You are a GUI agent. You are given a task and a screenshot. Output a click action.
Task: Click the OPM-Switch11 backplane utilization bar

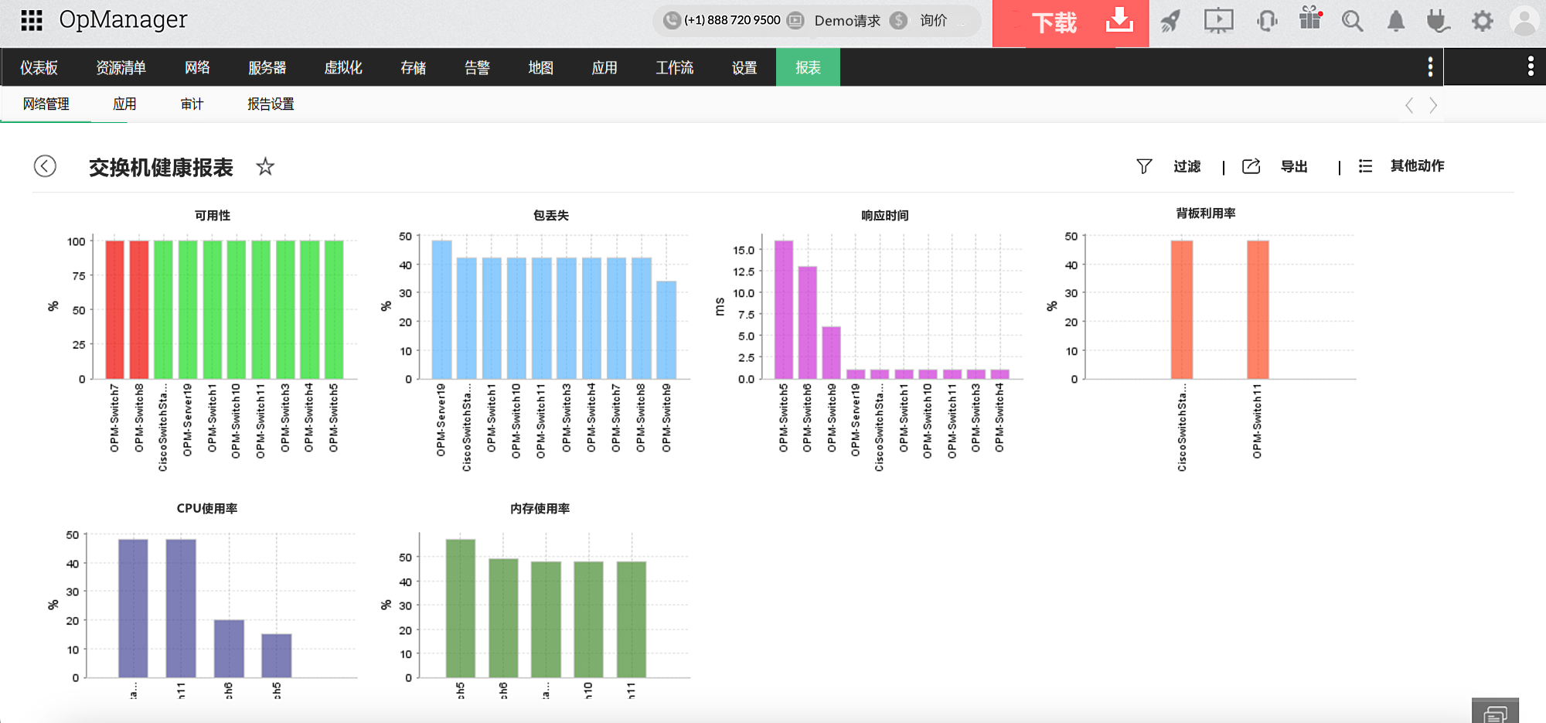(x=1258, y=309)
